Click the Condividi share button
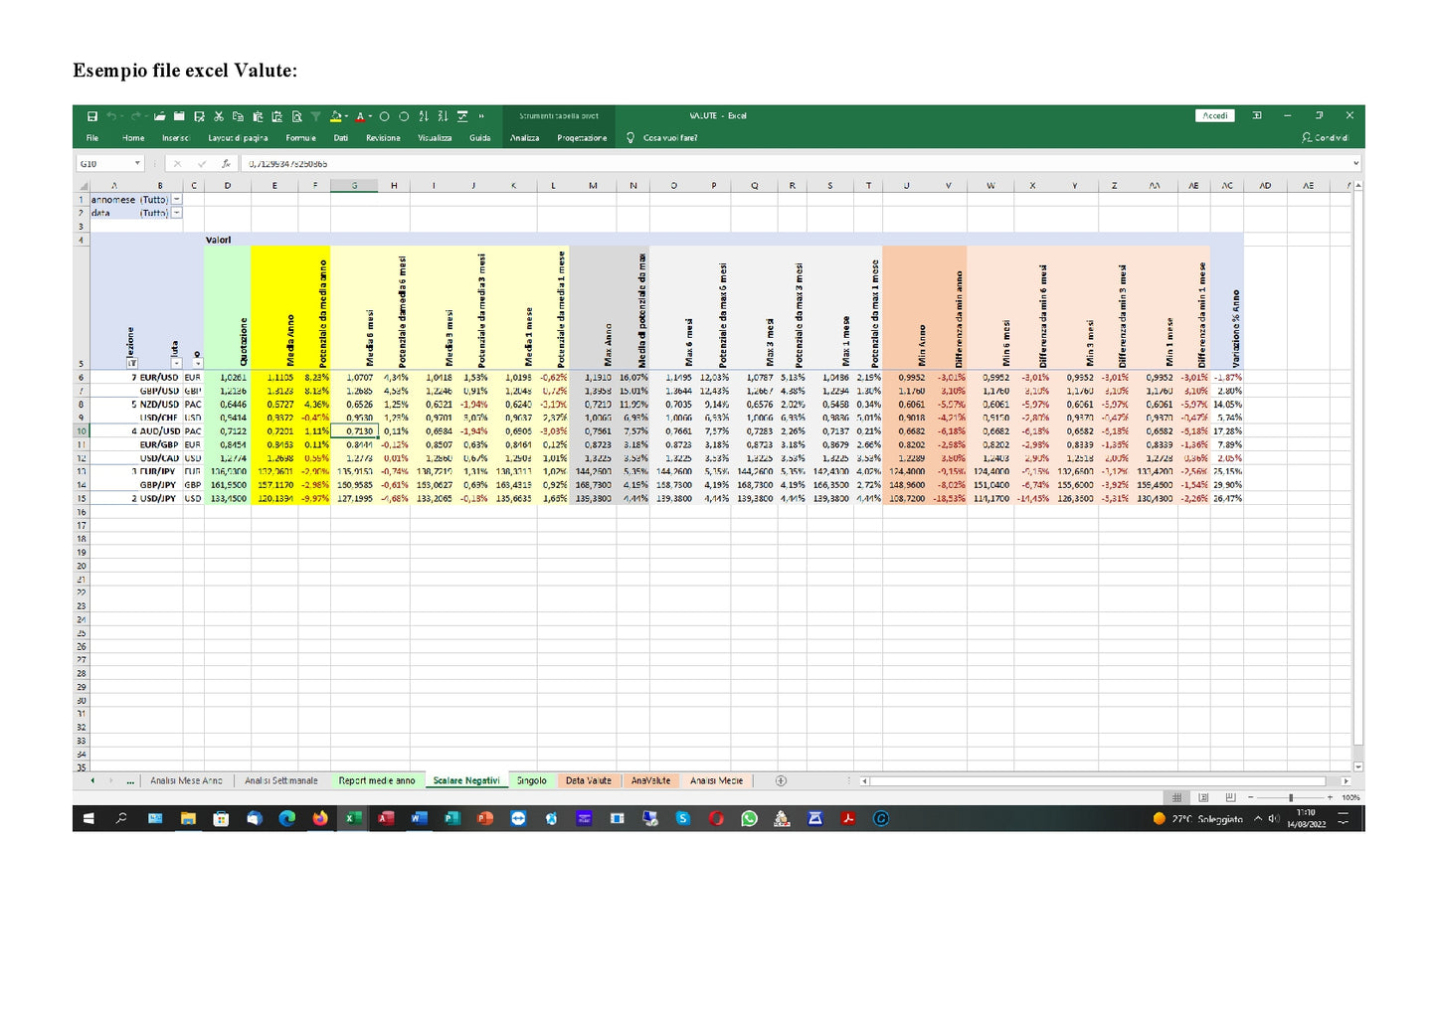 pos(1326,138)
